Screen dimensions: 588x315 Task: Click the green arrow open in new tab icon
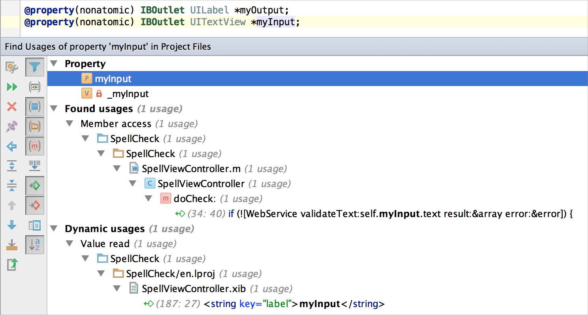pos(12,264)
